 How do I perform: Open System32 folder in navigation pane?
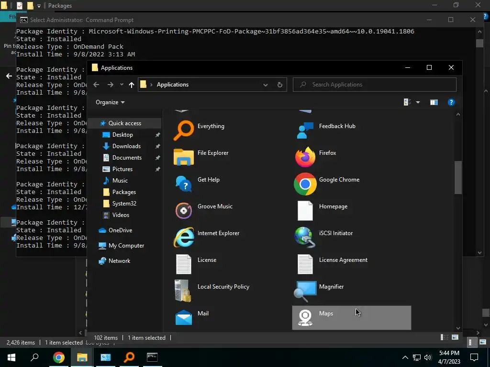coord(124,204)
